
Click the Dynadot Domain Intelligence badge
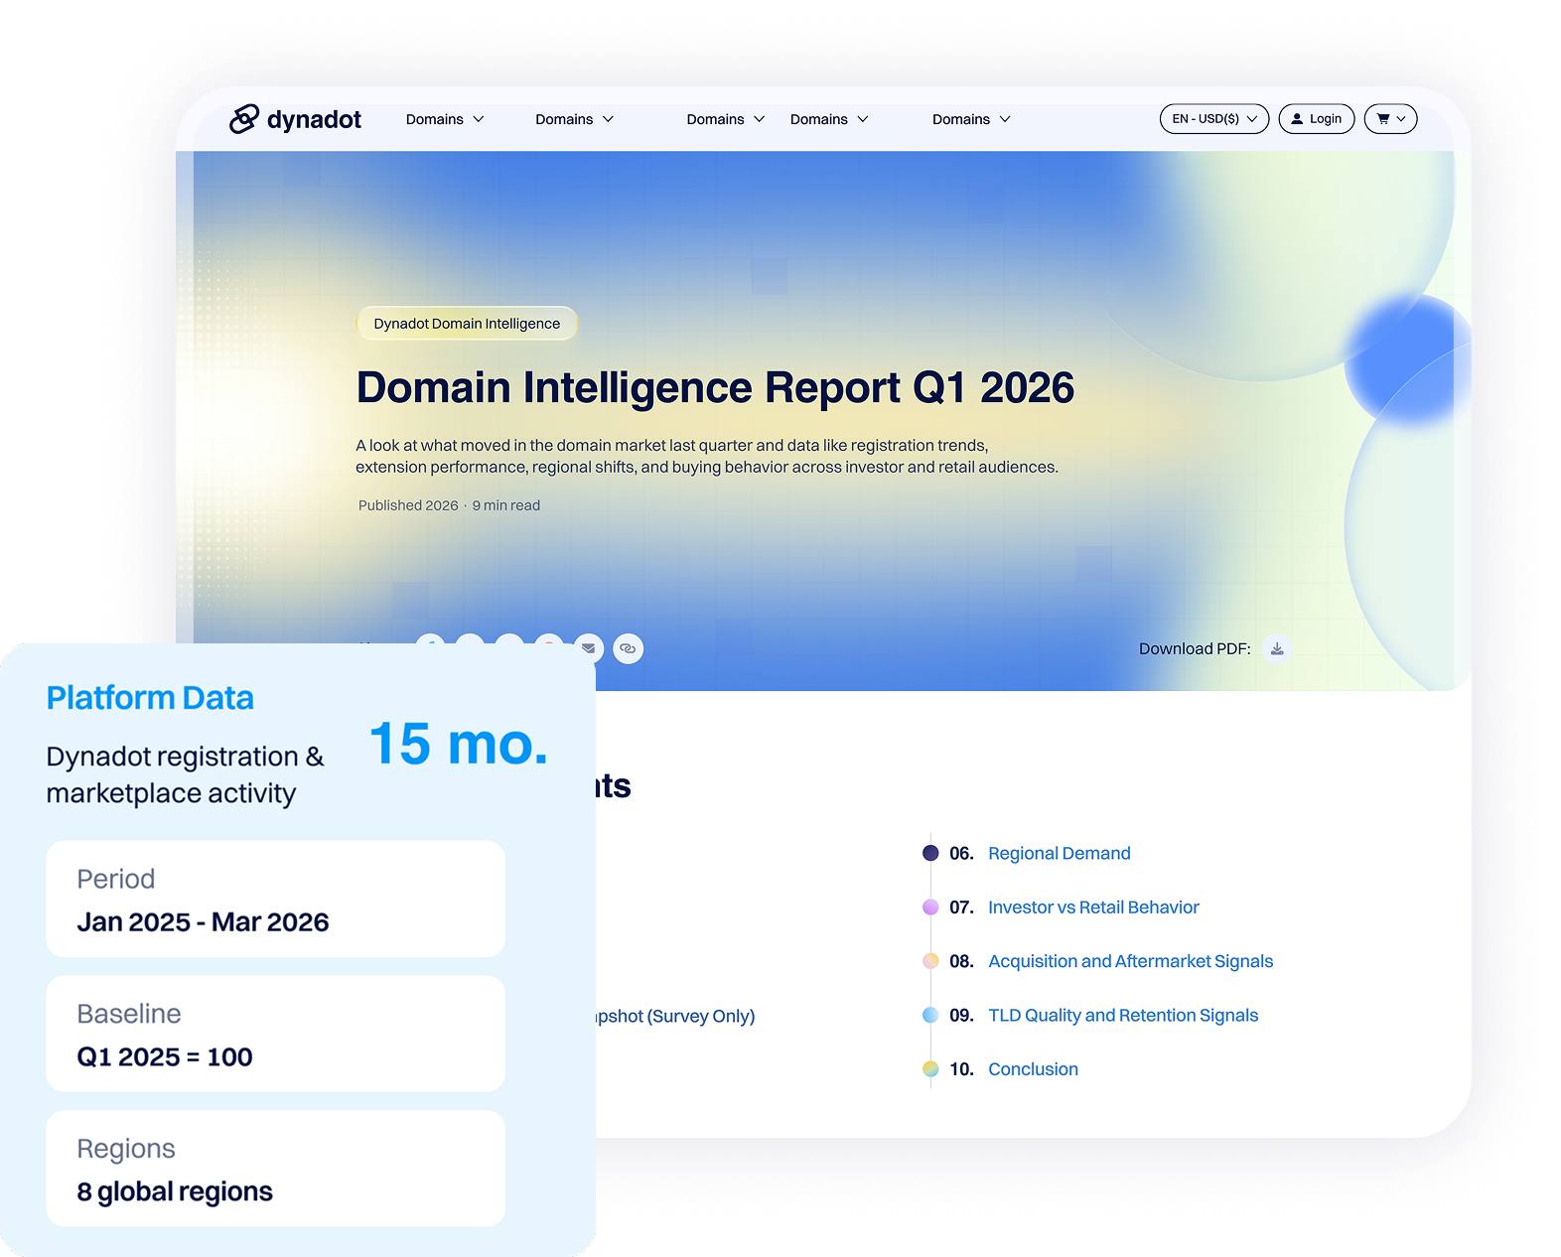467,324
